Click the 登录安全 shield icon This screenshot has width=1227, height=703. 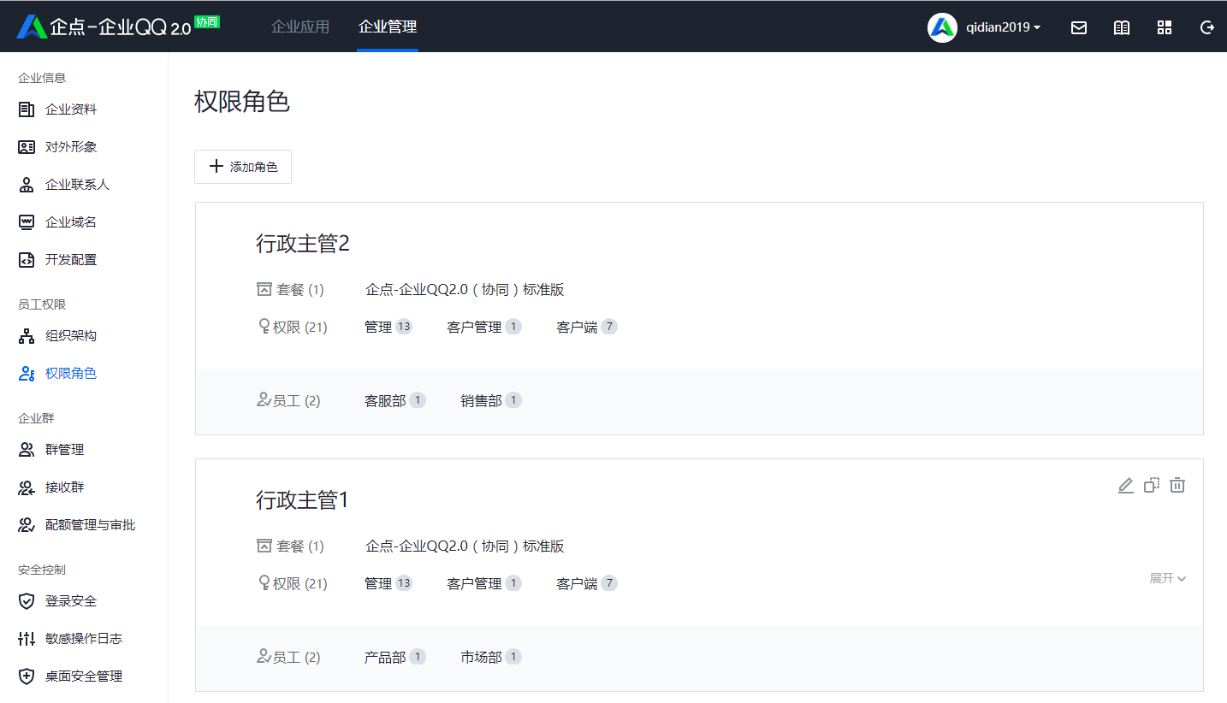click(x=27, y=601)
